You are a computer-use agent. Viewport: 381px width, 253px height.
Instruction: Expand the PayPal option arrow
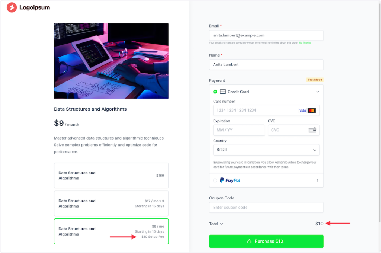[x=318, y=180]
